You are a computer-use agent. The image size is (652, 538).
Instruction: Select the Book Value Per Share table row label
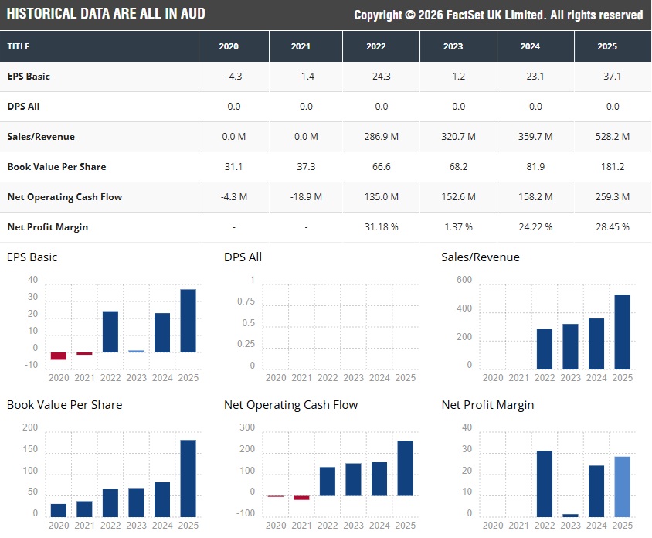pos(56,167)
